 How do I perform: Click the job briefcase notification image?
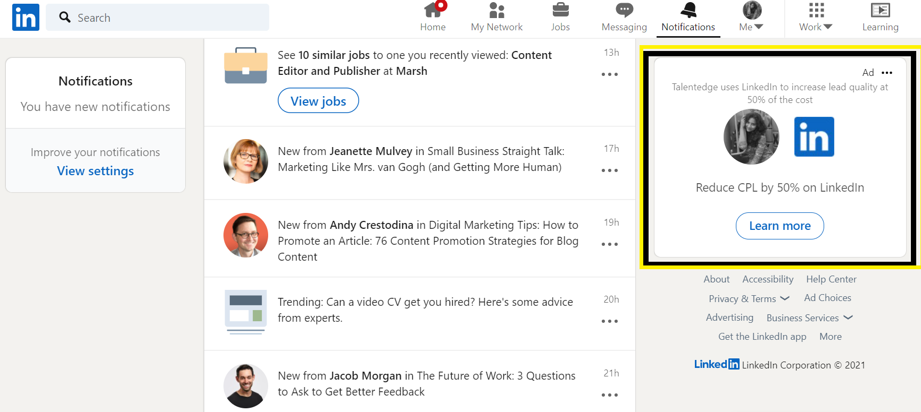pos(246,66)
